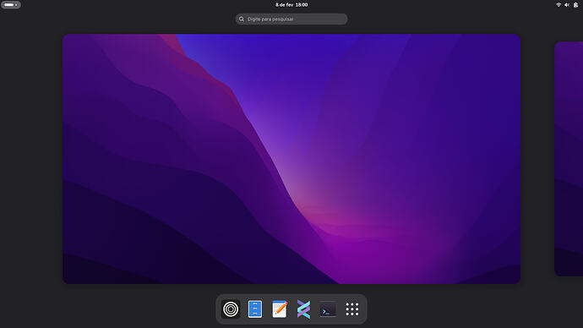Open the power/battery status icon in top bar

[x=575, y=5]
